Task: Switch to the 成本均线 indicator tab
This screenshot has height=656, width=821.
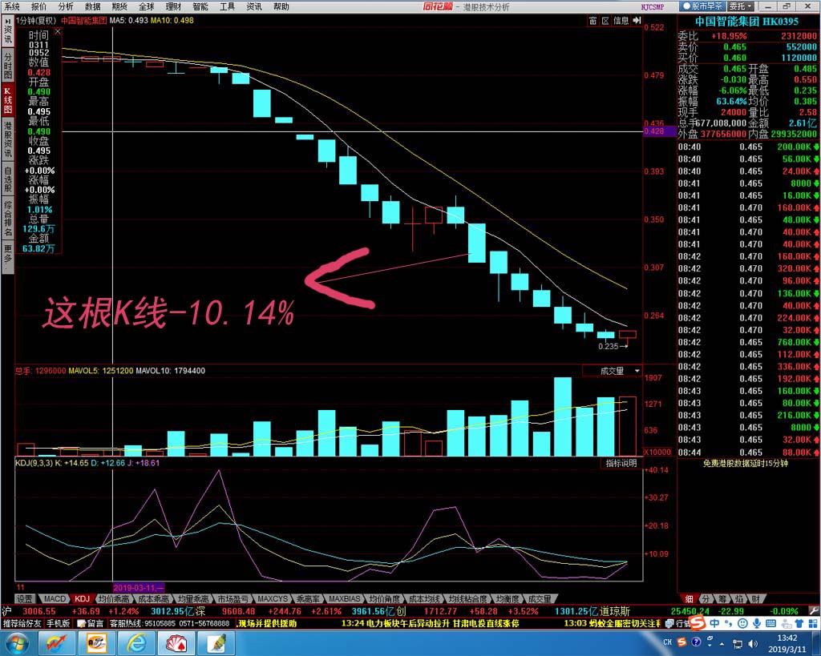Action: coord(424,598)
